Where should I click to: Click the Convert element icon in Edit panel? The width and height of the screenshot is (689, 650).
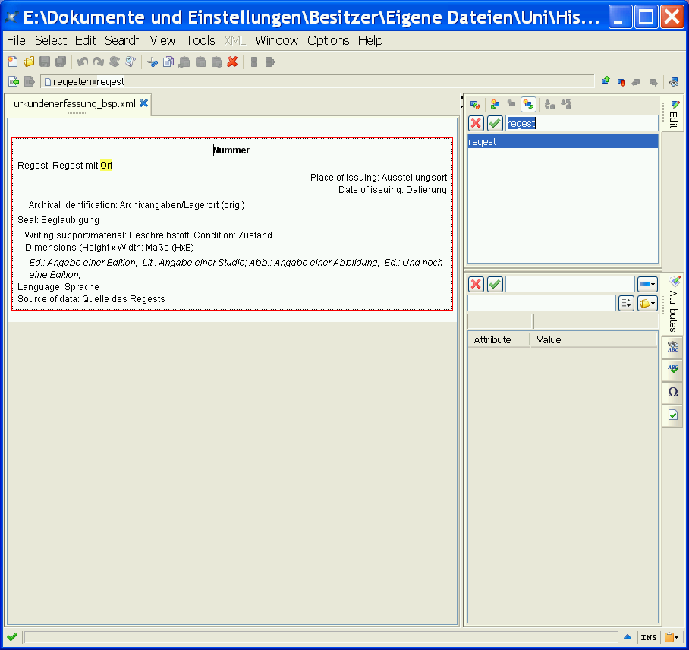(x=549, y=105)
